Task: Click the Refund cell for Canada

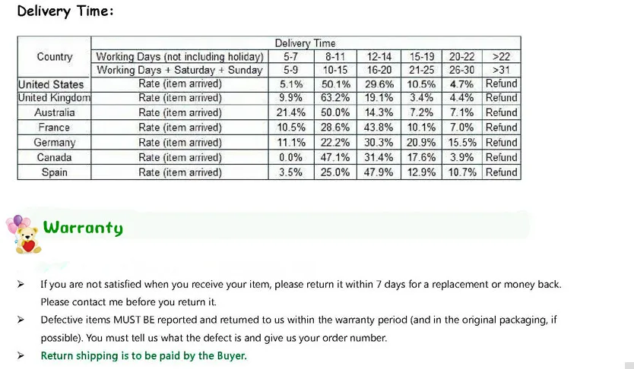Action: (x=502, y=157)
